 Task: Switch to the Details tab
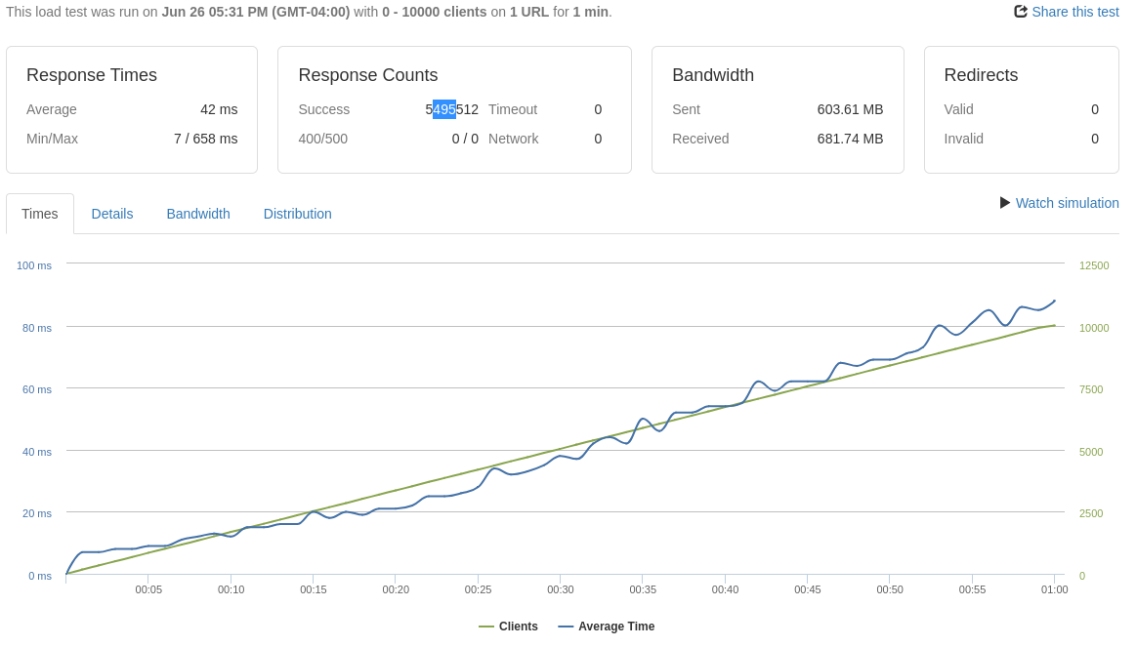tap(112, 214)
